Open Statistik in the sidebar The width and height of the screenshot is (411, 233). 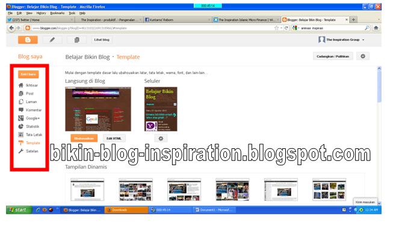(x=28, y=126)
